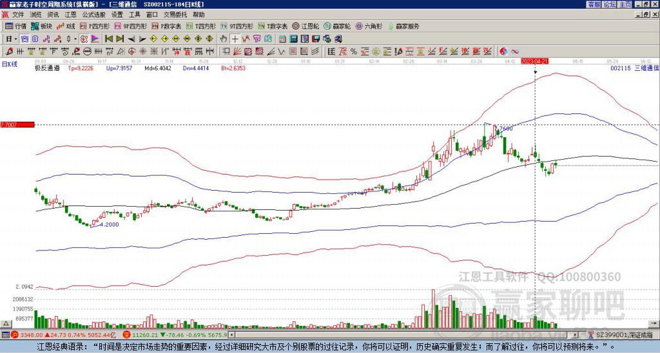Open the 9T四方形 tool
This screenshot has width=660, height=353.
237,26
